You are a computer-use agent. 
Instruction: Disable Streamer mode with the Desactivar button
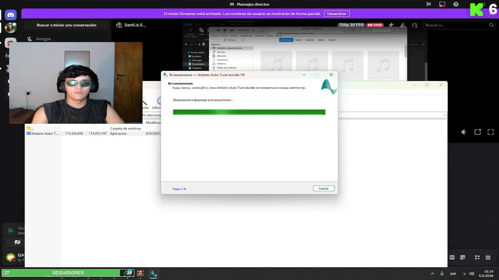336,14
